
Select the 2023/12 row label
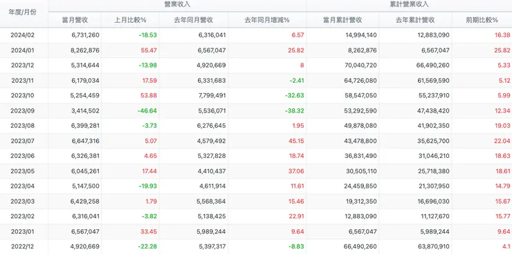[x=23, y=66]
